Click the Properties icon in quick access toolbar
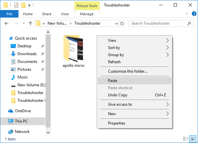Image resolution: width=198 pixels, height=143 pixels. click(16, 5)
